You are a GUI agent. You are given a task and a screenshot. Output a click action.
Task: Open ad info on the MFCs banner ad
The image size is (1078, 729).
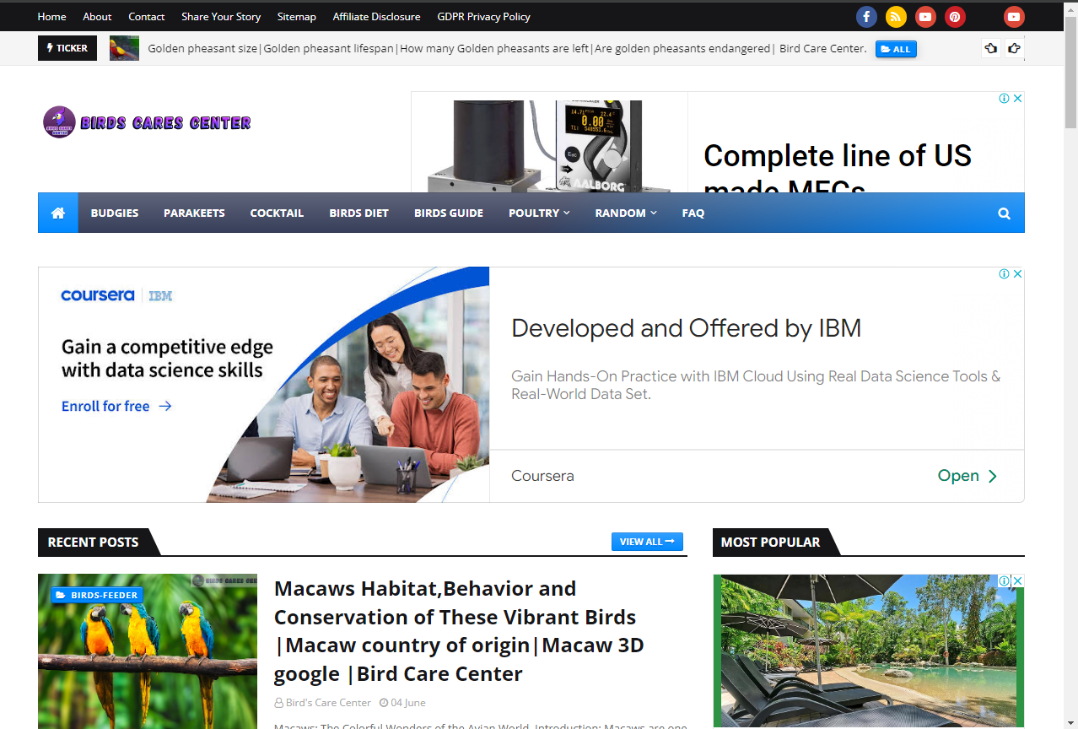coord(1005,99)
